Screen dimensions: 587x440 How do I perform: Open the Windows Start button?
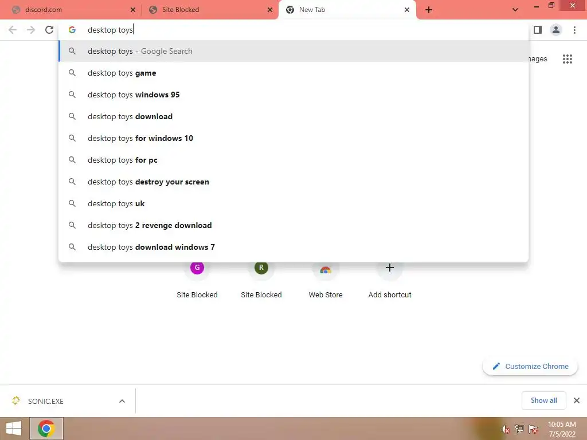click(14, 429)
